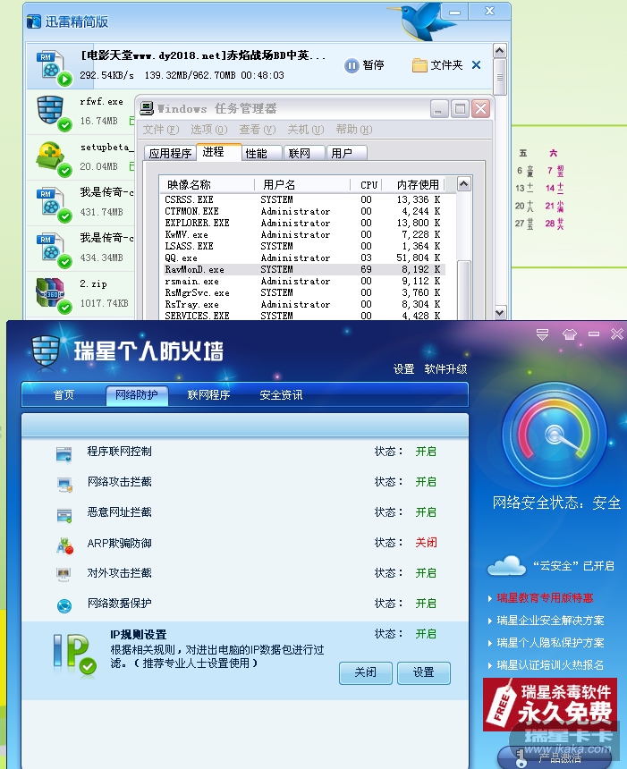
Task: Click the 软件升级 link
Action: point(445,368)
